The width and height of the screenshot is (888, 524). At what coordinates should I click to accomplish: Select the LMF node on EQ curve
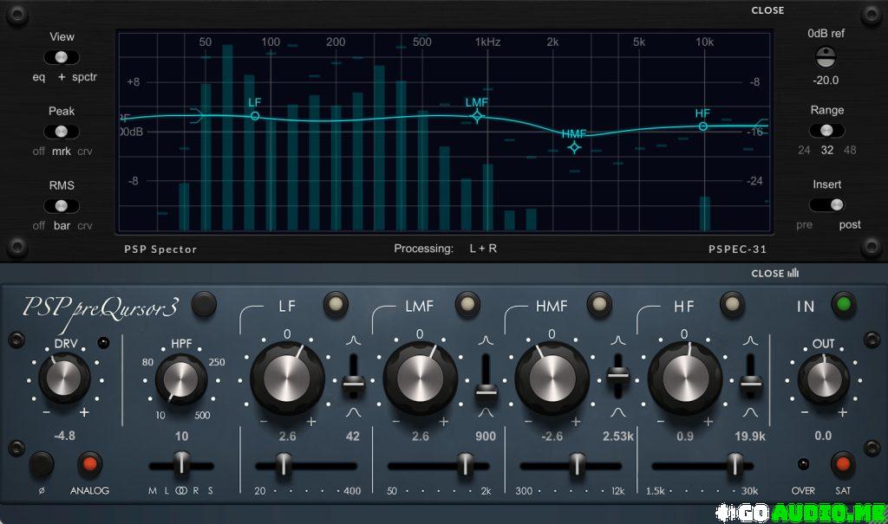pos(478,117)
